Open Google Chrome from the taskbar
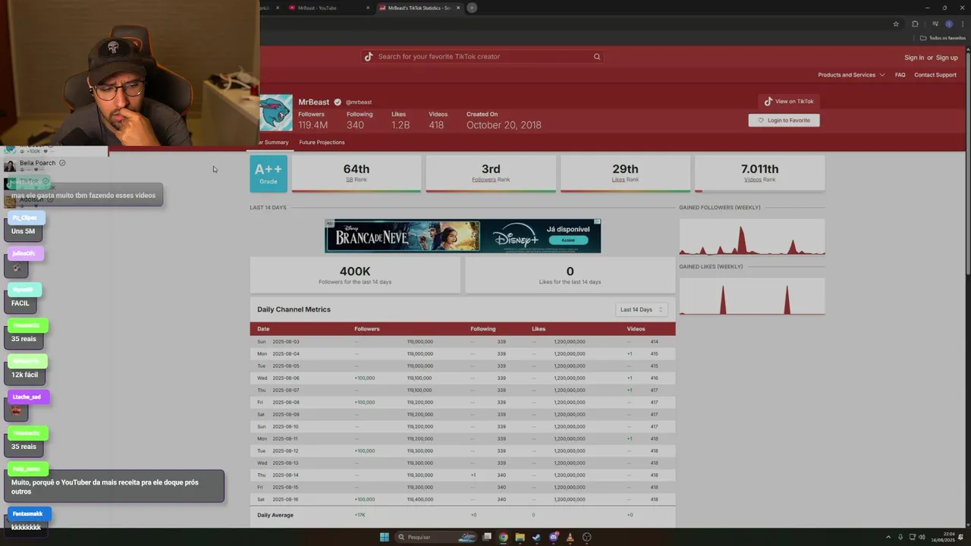The image size is (971, 546). tap(503, 537)
